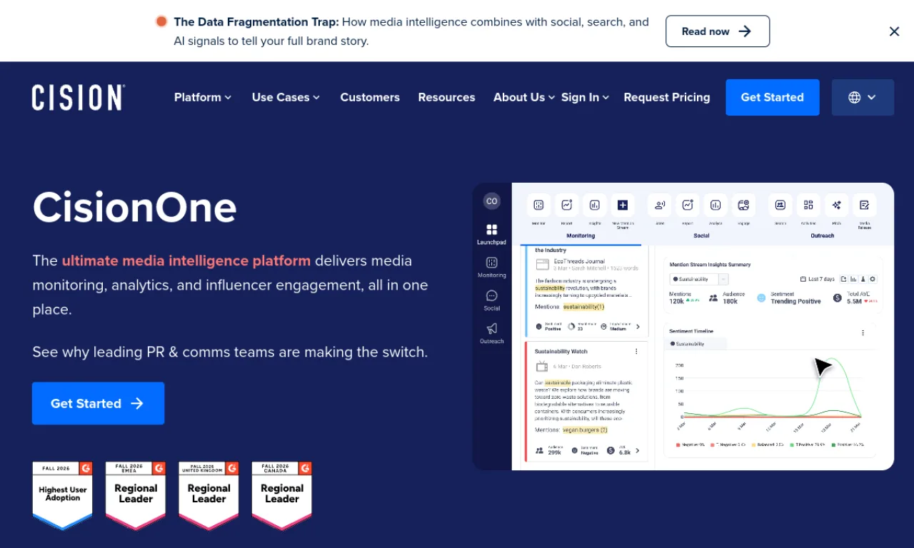Click the 120k Mentions value
The image size is (914, 548).
pyautogui.click(x=676, y=301)
